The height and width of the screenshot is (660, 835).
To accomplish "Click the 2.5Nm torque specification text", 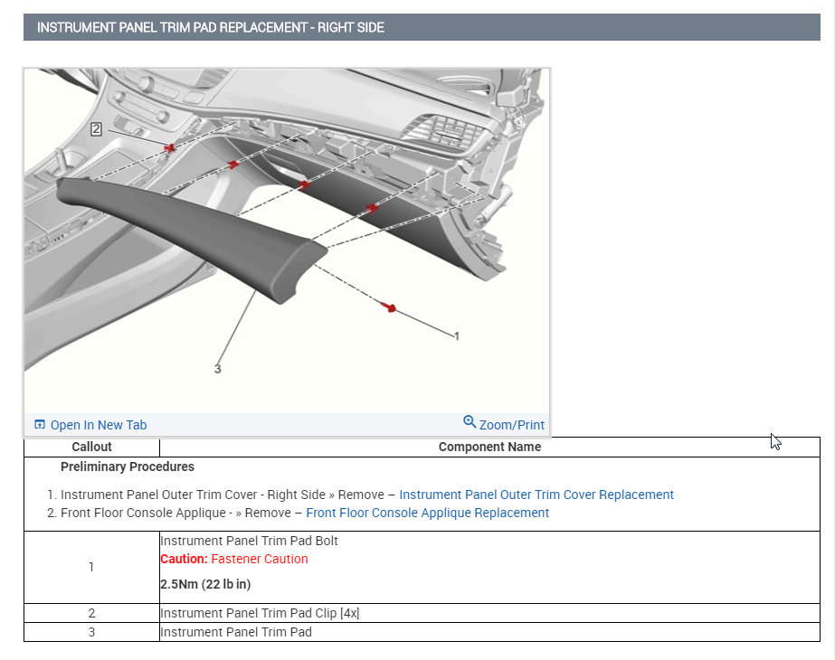I will 205,584.
